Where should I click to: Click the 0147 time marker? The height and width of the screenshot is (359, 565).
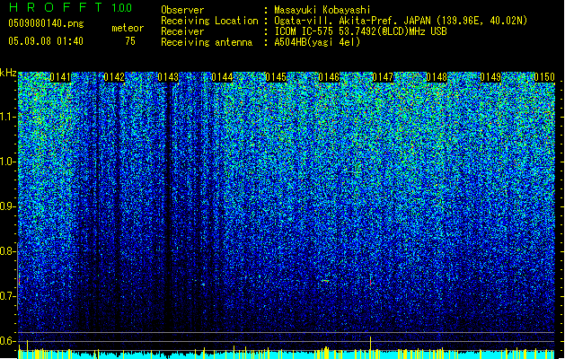(x=383, y=77)
